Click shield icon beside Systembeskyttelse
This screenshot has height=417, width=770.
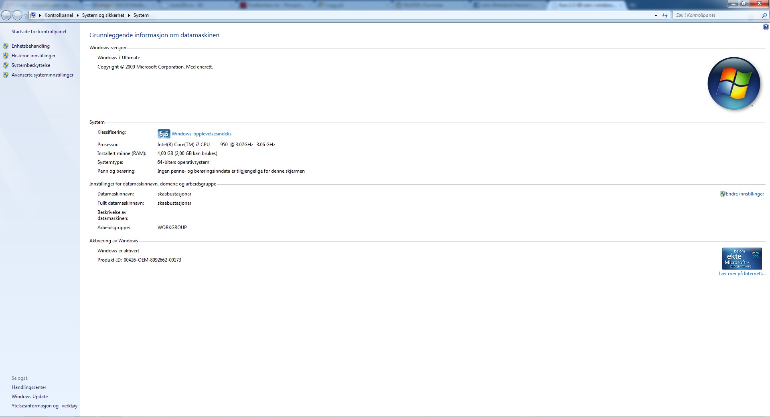(6, 65)
